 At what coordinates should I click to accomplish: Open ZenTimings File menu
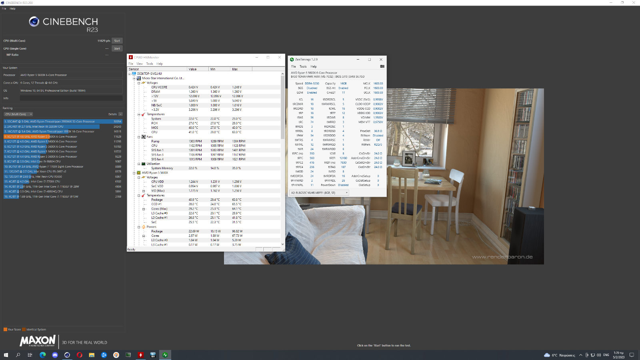294,66
